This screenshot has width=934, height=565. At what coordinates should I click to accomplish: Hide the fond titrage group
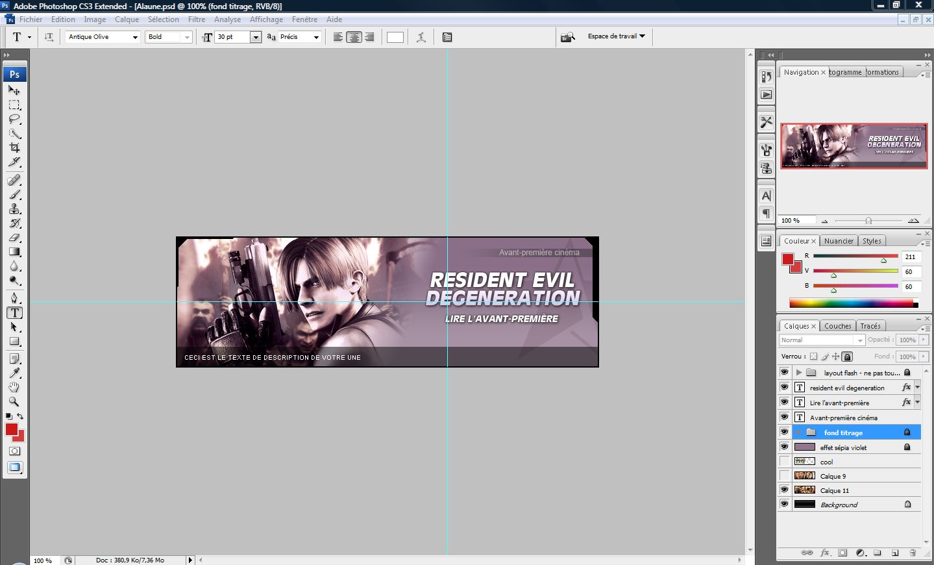(784, 432)
